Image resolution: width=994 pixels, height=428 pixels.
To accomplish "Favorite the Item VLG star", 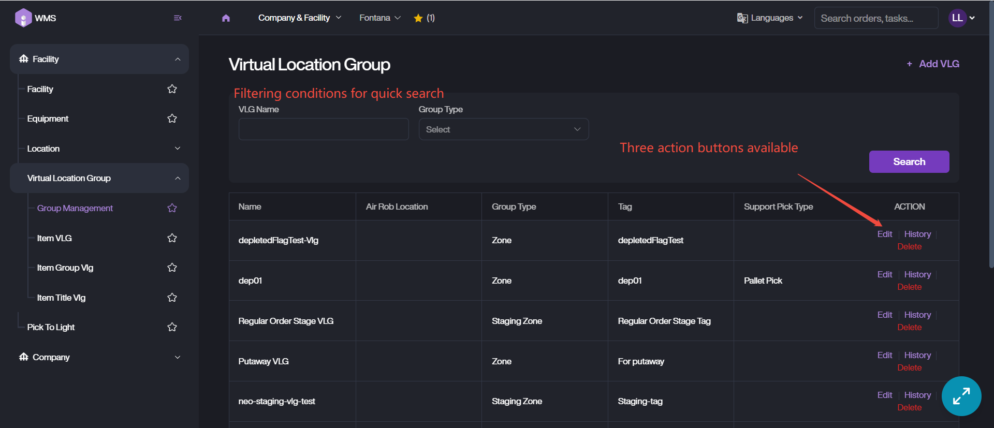I will [x=172, y=238].
